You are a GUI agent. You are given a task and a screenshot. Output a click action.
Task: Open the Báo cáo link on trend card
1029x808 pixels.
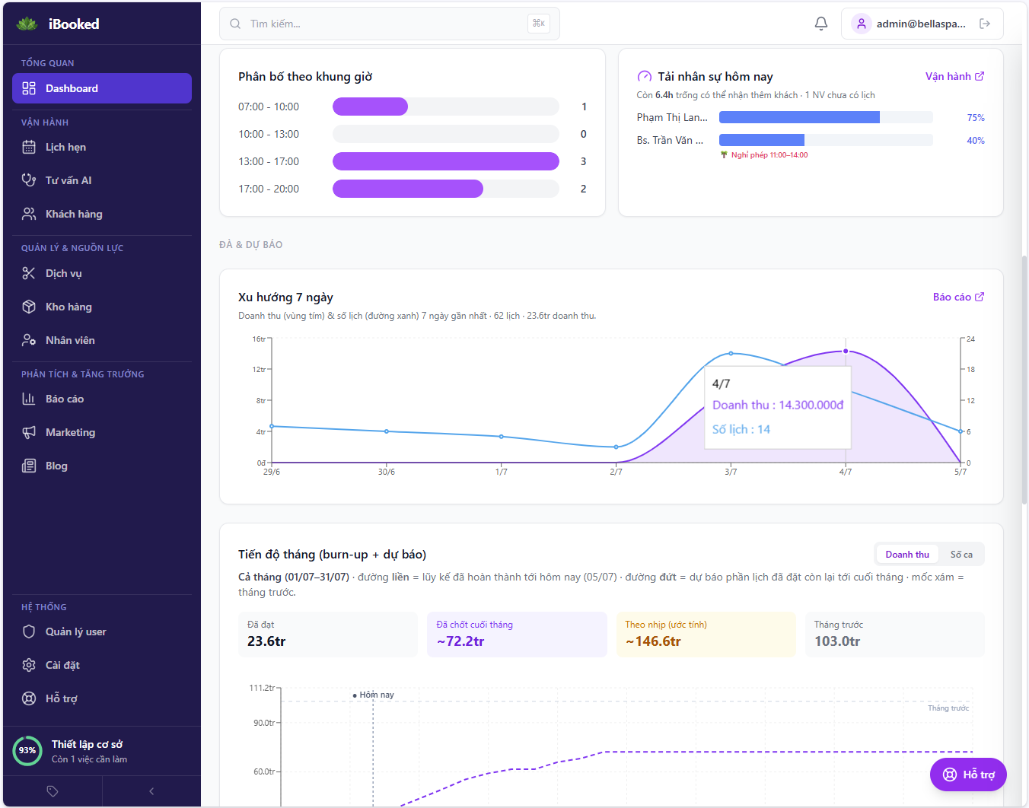[x=958, y=297]
